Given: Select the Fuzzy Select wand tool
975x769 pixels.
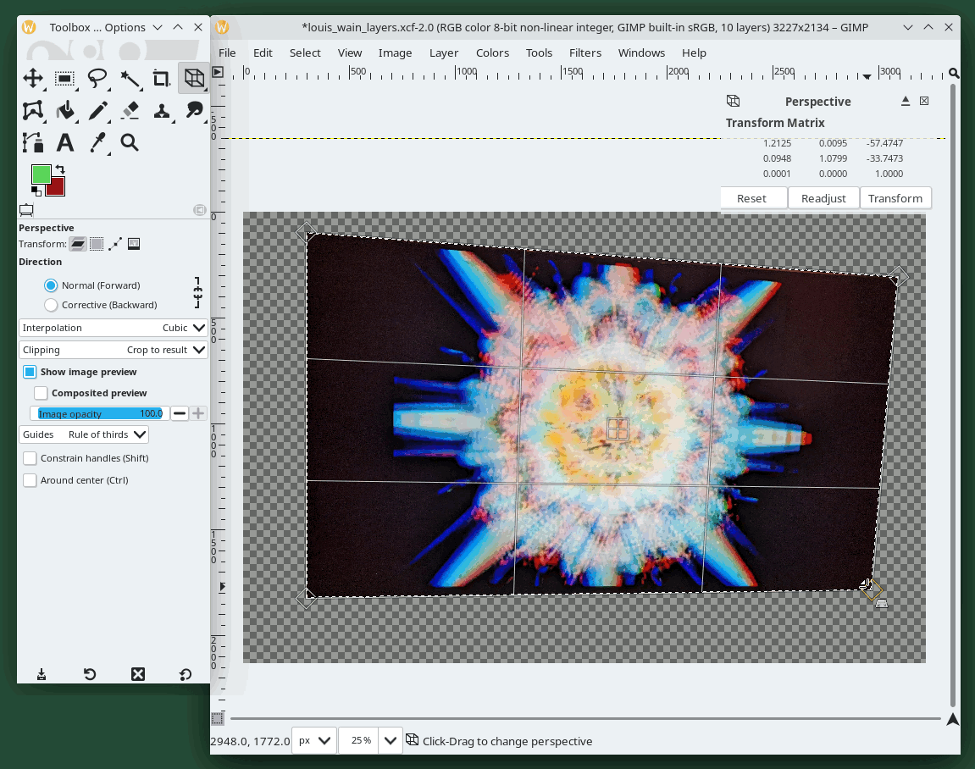Looking at the screenshot, I should pyautogui.click(x=130, y=78).
